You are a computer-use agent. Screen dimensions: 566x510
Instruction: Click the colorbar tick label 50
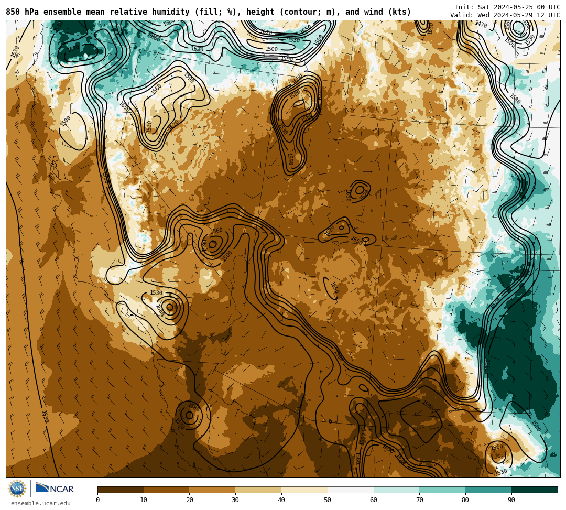coord(328,500)
